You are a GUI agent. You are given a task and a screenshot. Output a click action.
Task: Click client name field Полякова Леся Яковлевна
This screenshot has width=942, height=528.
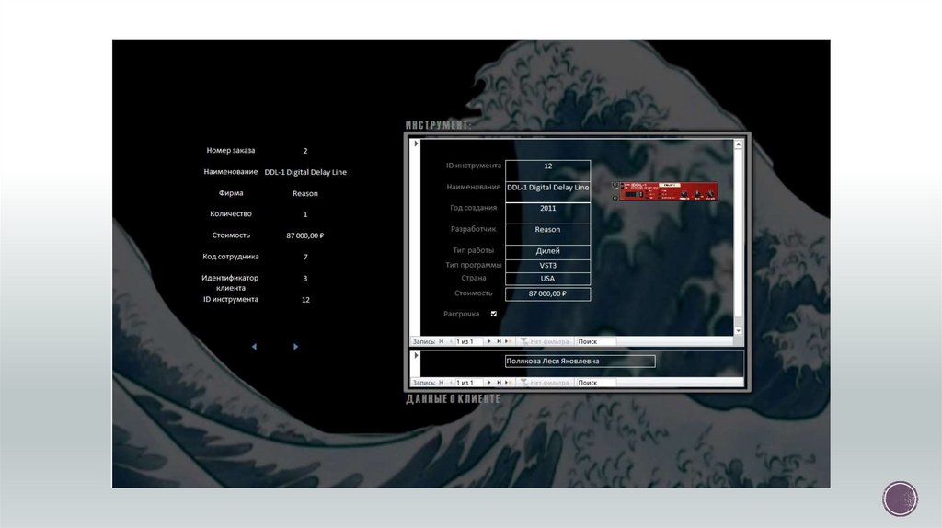pos(580,361)
